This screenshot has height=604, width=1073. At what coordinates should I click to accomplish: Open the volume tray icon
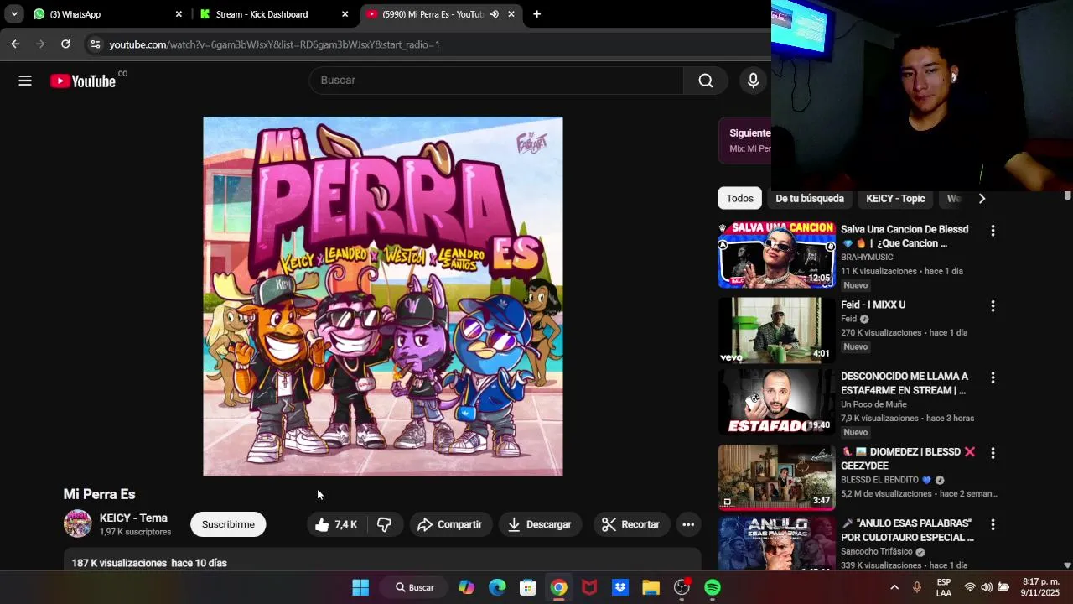pyautogui.click(x=987, y=587)
